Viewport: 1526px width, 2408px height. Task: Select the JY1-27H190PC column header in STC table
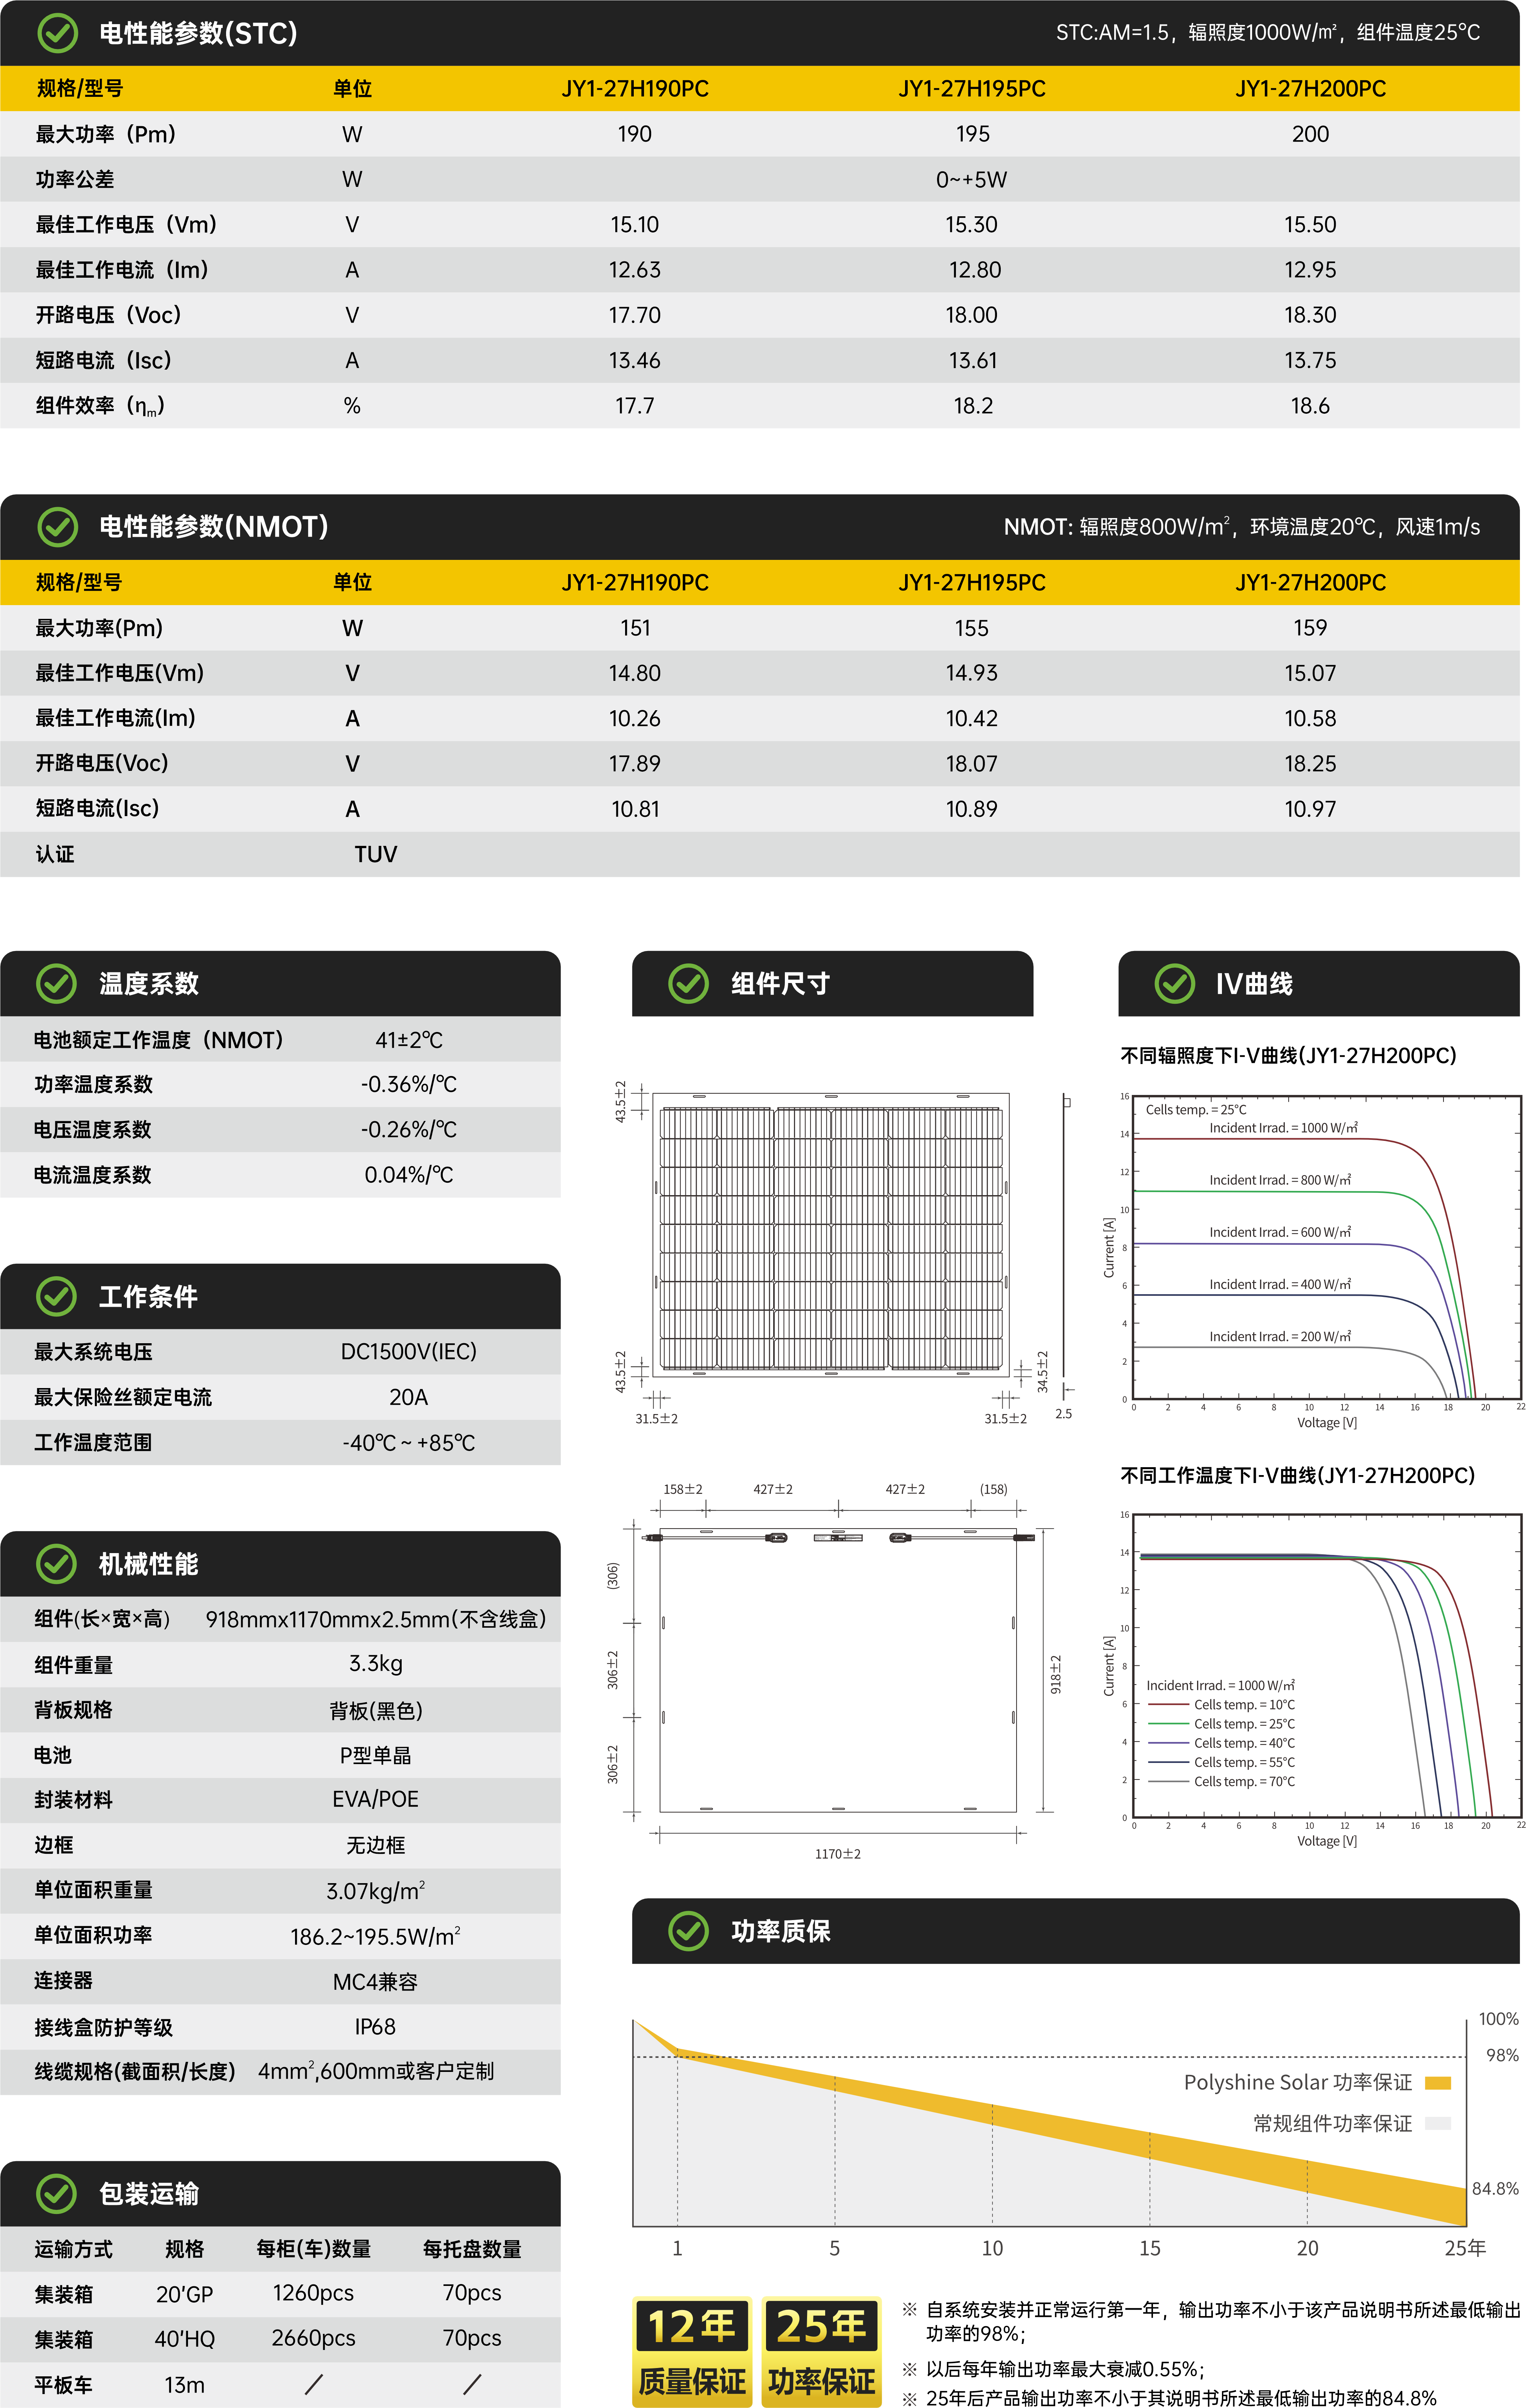click(635, 88)
